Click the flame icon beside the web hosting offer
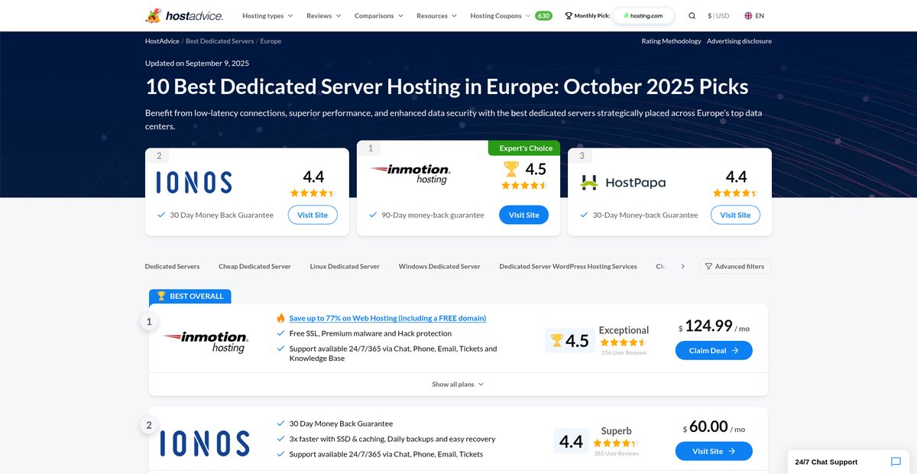The width and height of the screenshot is (917, 474). pos(280,318)
